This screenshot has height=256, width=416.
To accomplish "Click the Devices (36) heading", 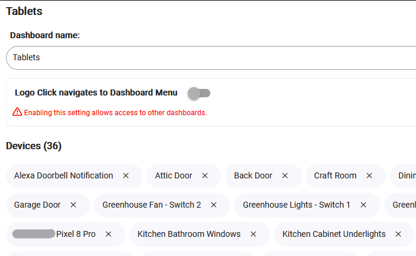I will (33, 146).
